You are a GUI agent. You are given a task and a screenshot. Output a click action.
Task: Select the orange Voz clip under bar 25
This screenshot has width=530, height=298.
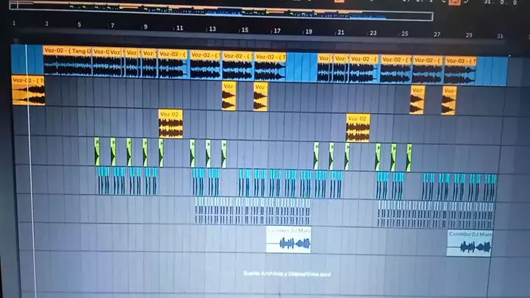[417, 100]
